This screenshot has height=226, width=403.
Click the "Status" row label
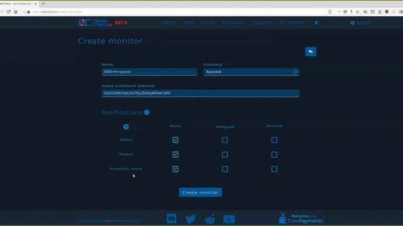(126, 139)
